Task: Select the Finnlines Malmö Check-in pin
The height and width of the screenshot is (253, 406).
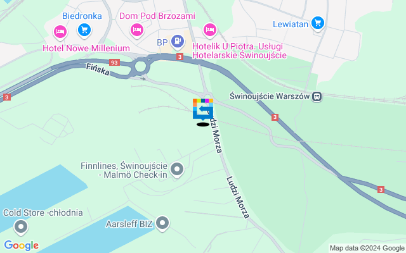Action: coord(177,170)
